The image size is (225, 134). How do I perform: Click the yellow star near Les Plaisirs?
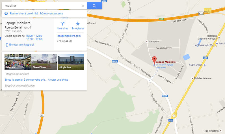(x=215, y=45)
